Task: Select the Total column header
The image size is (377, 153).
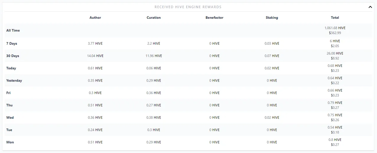Action: coord(335,18)
